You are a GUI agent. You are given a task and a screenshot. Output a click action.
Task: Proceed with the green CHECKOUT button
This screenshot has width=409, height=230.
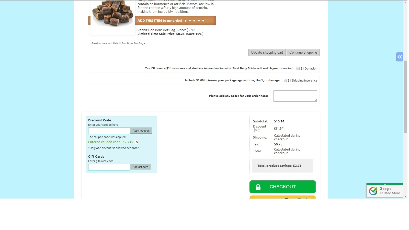coord(283,187)
